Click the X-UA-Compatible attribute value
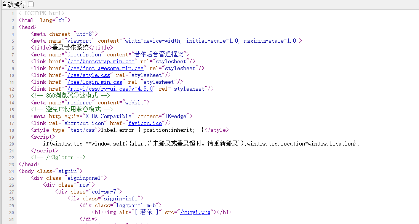Screen dimensions: 419x224 109,116
